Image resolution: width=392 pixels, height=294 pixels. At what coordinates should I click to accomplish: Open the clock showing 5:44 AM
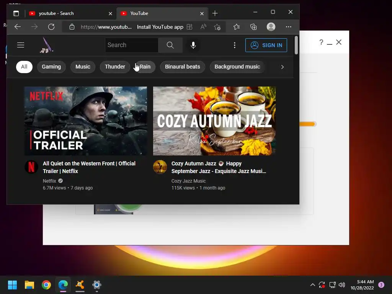pyautogui.click(x=362, y=285)
